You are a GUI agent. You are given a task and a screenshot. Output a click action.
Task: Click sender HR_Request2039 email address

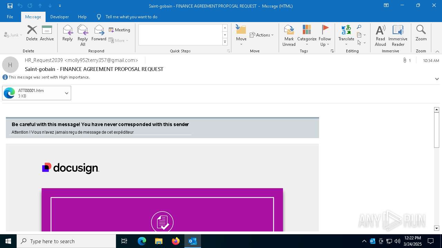81,60
